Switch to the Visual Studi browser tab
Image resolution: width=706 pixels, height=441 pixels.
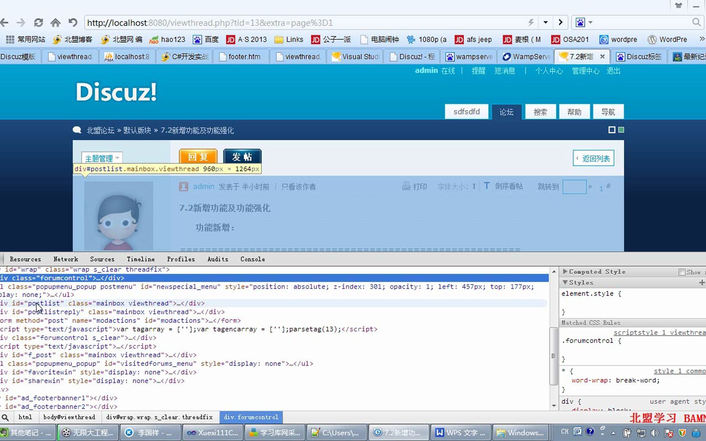click(355, 56)
